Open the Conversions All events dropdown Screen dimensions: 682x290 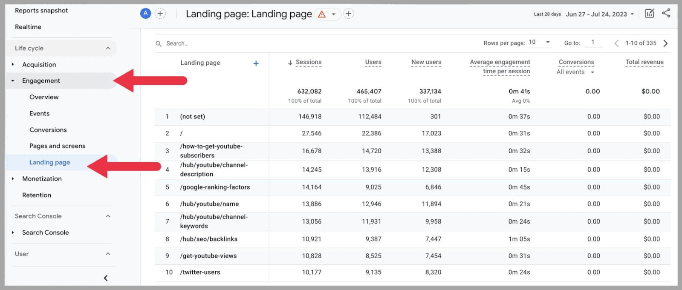click(x=575, y=72)
